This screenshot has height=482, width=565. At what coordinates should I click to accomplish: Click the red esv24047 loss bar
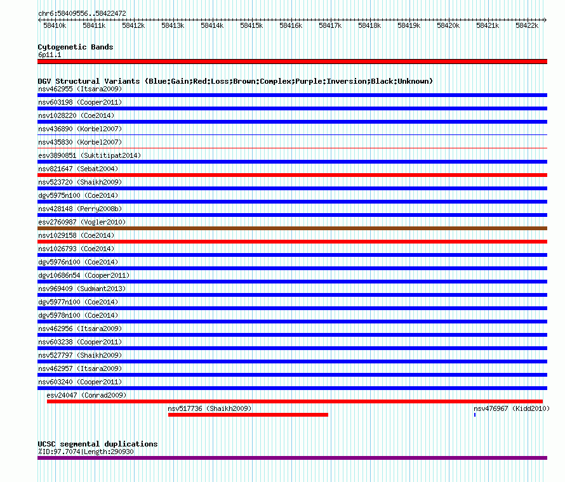(x=295, y=401)
